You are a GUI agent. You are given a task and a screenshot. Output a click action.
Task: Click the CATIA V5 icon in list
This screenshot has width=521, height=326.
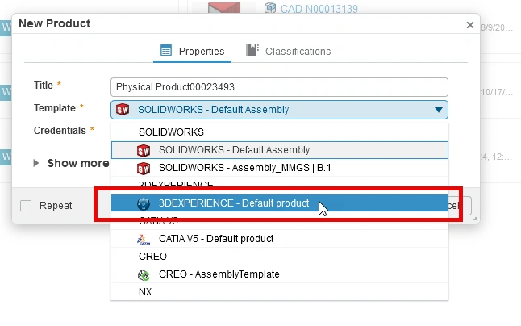[x=144, y=239]
